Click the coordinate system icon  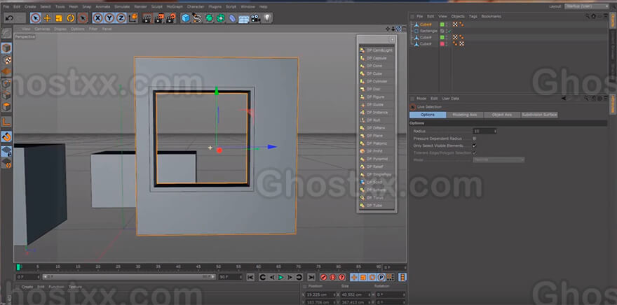pos(133,18)
